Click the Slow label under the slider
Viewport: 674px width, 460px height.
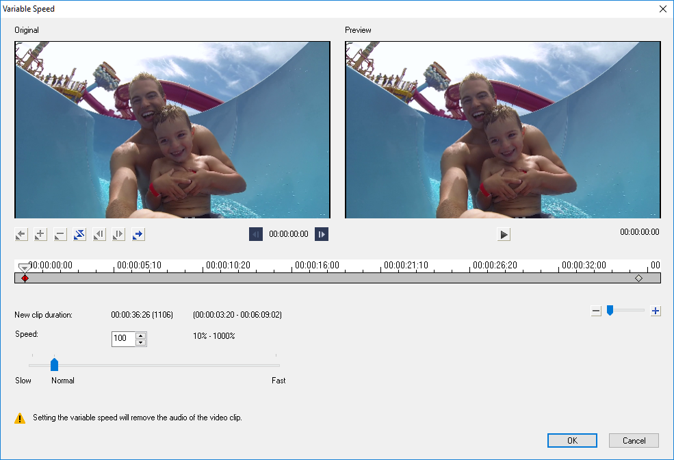pos(23,381)
